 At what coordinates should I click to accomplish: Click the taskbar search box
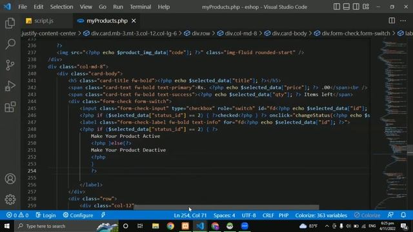click(66, 226)
